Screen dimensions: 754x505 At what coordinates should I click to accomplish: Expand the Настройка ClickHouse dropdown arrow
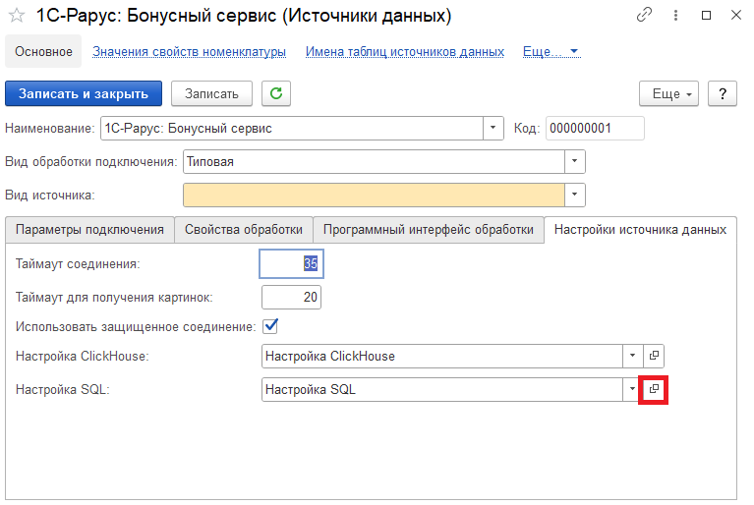pyautogui.click(x=633, y=356)
